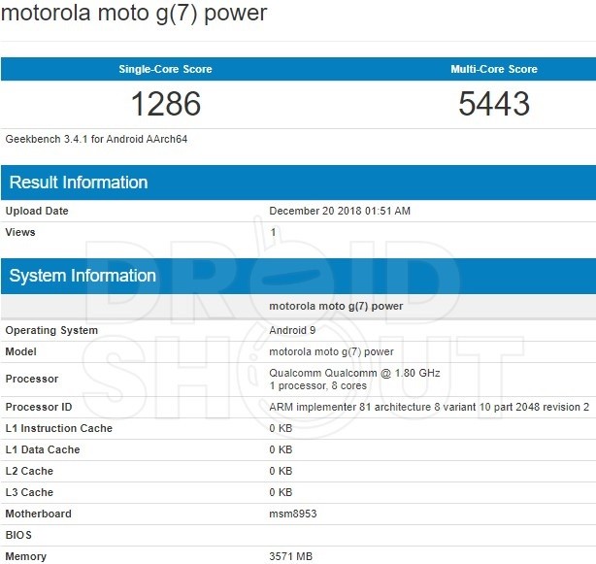
Task: Click the 'Android 9' value
Action: 292,330
